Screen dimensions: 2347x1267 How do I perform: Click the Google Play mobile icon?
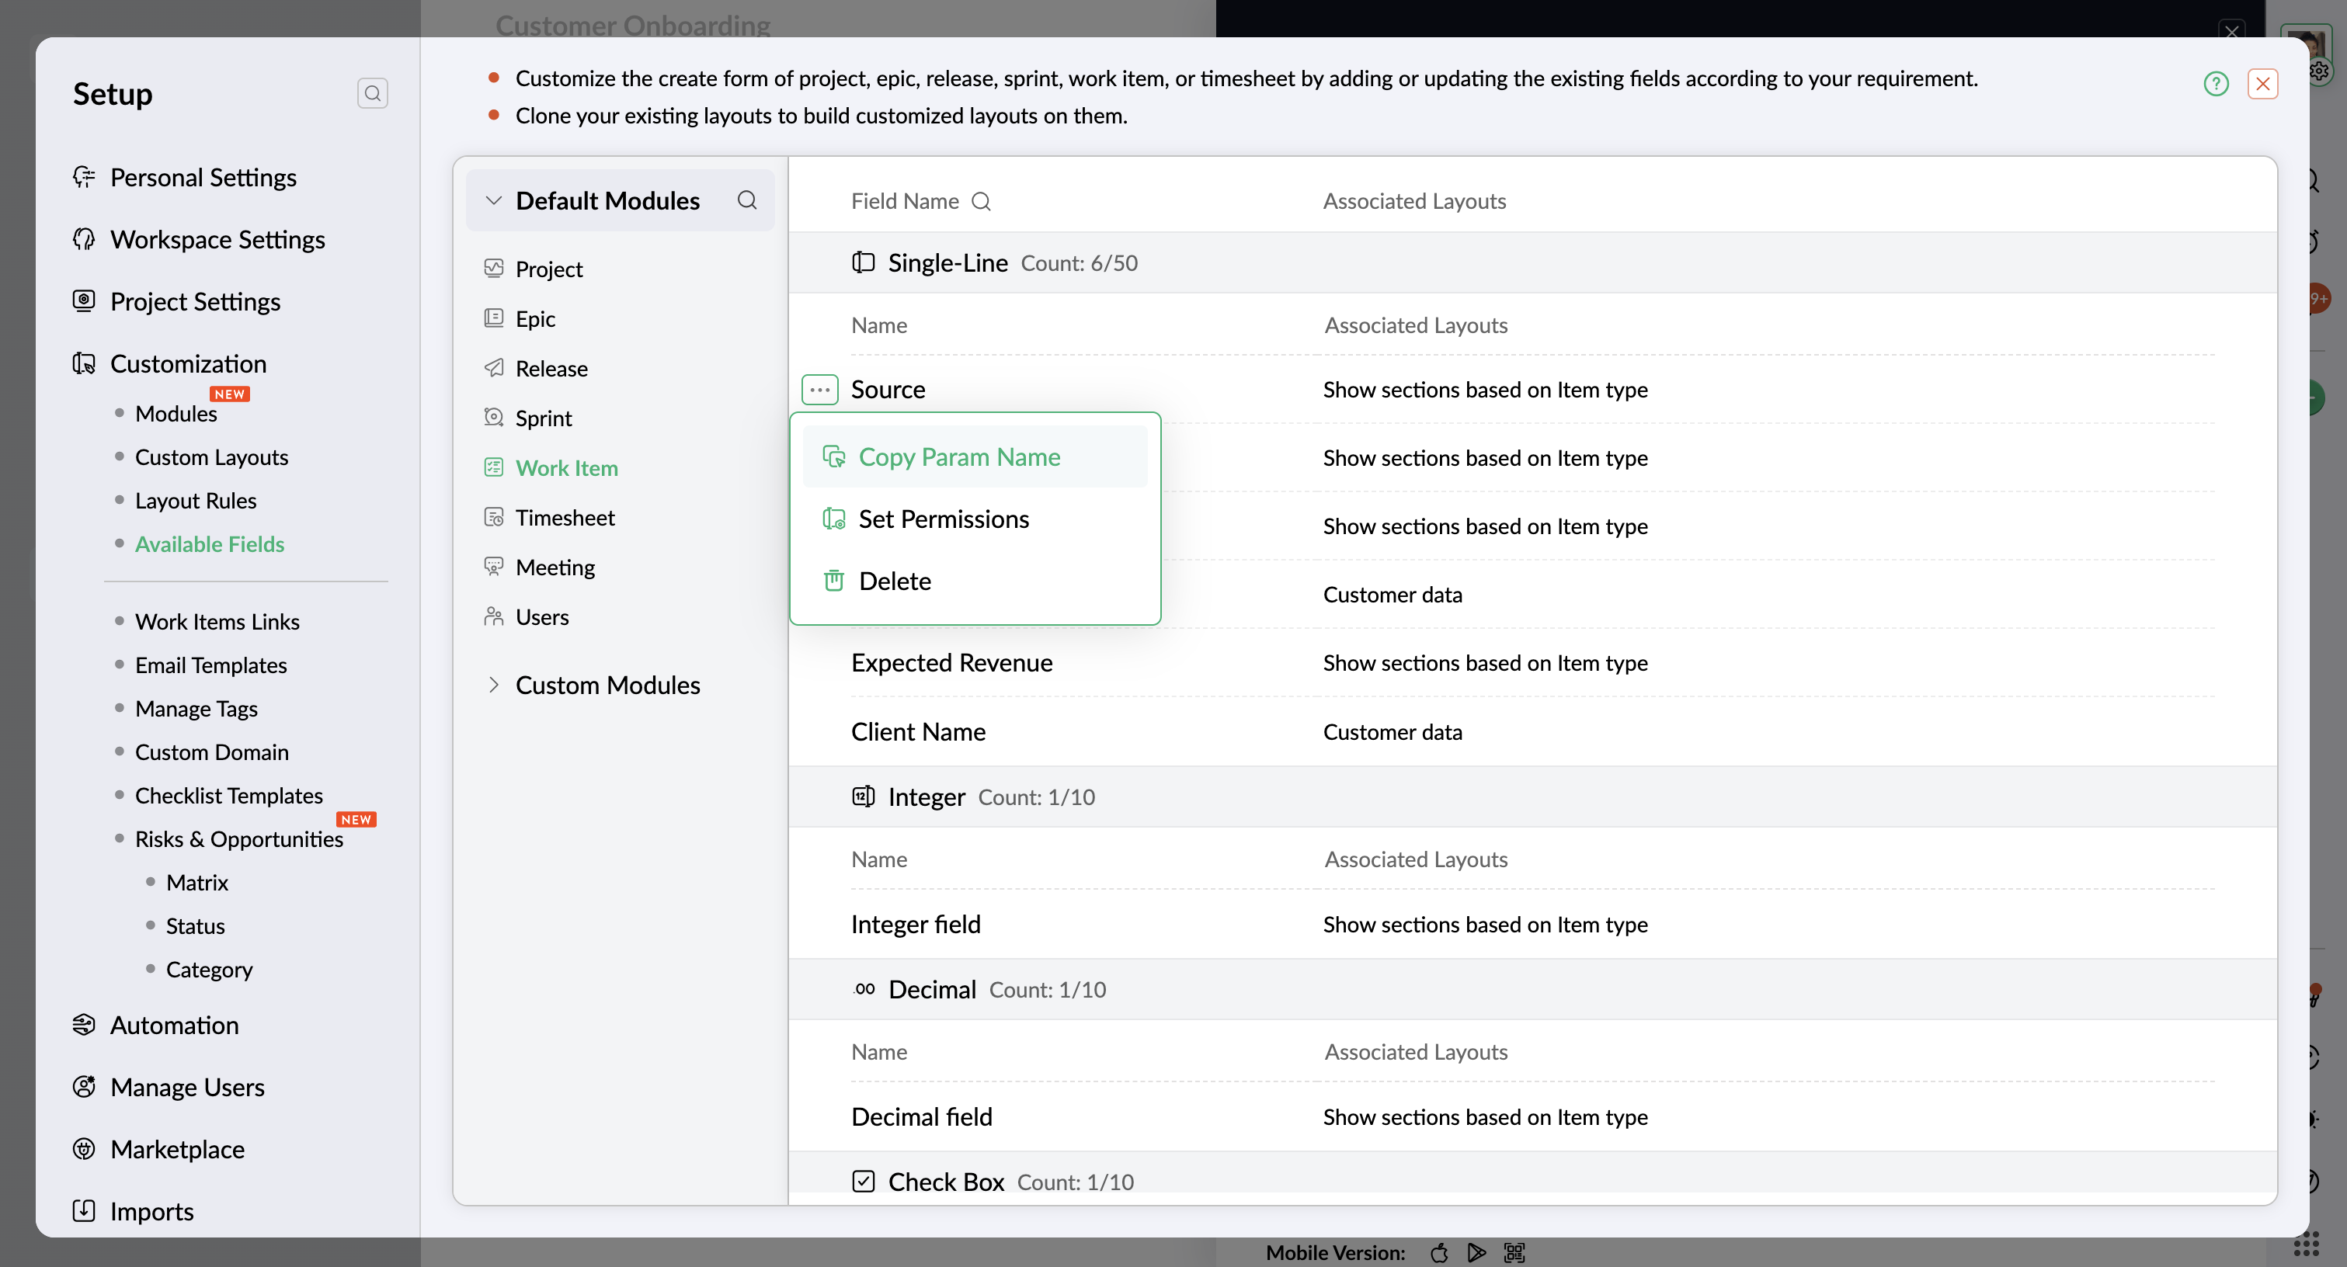click(1476, 1252)
